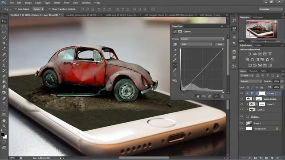Open the Normal blend mode dropdown
The width and height of the screenshot is (285, 160).
click(251, 81)
